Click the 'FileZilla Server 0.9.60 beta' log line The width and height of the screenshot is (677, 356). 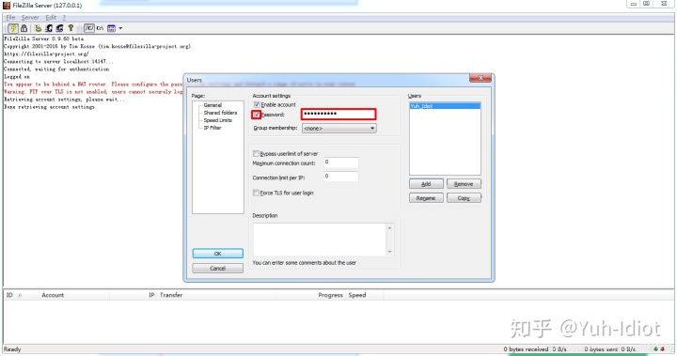point(43,39)
